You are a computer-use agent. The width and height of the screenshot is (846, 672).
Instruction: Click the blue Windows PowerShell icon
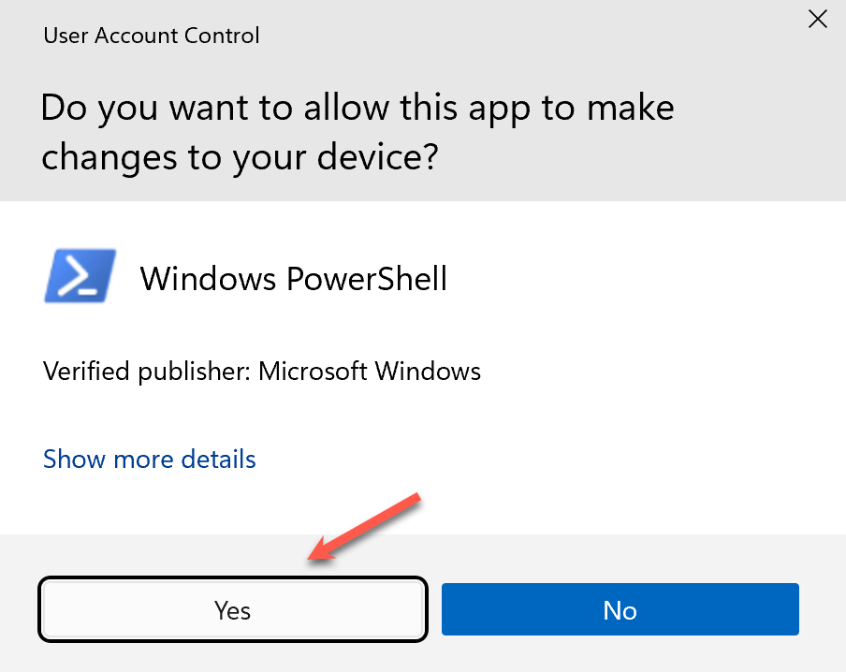pyautogui.click(x=80, y=276)
